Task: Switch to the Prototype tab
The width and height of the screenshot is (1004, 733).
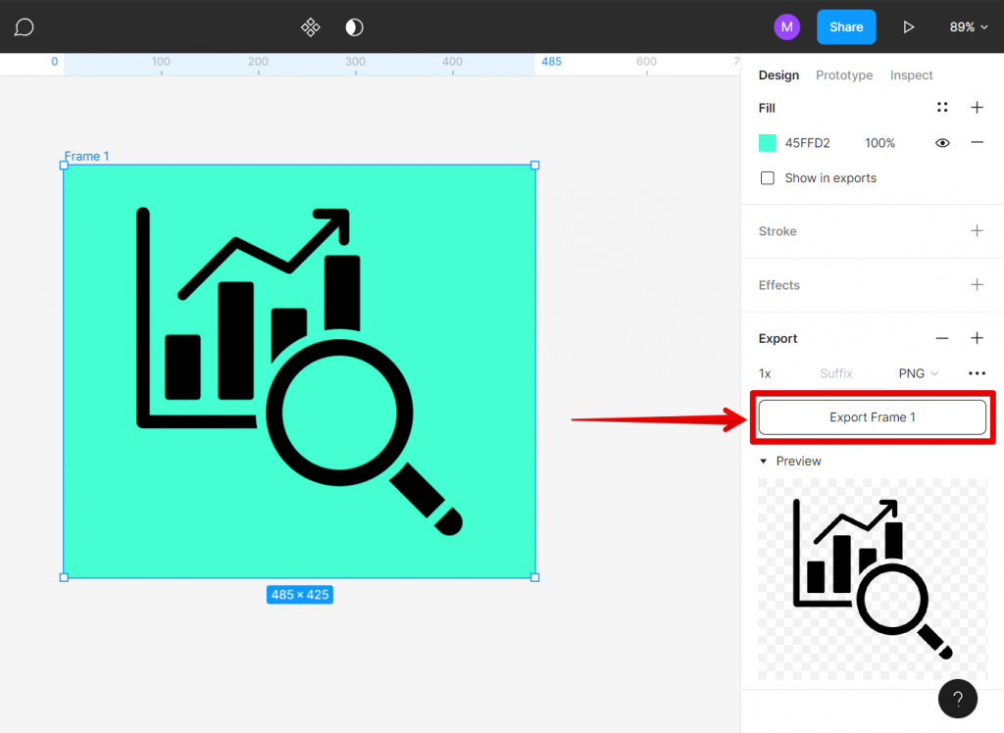Action: pos(843,74)
